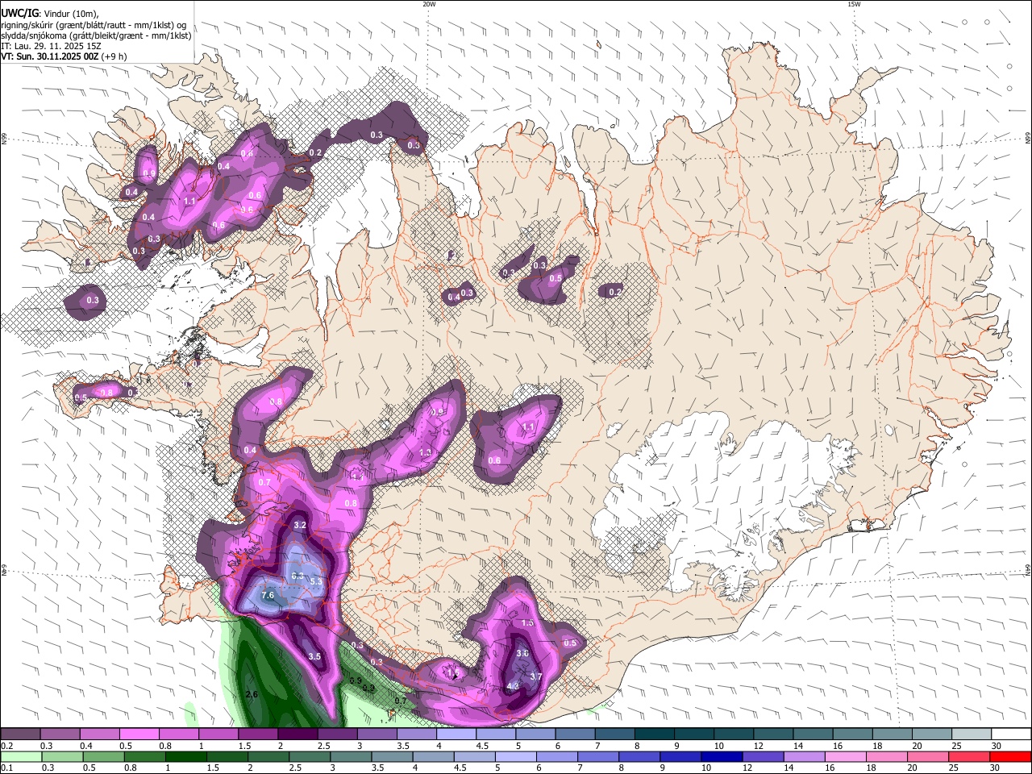Image resolution: width=1032 pixels, height=774 pixels.
Task: Click the '20W' longitude label
Action: [x=429, y=4]
